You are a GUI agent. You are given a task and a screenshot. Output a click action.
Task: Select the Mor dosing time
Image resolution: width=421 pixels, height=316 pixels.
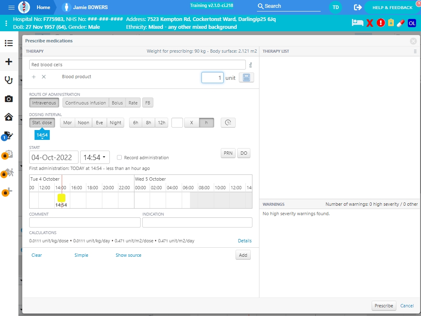(x=67, y=123)
